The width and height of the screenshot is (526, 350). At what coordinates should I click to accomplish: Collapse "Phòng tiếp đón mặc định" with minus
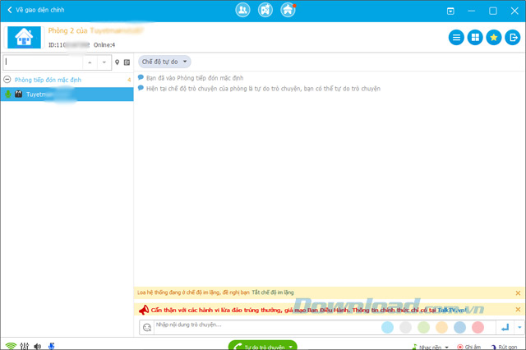[x=7, y=80]
